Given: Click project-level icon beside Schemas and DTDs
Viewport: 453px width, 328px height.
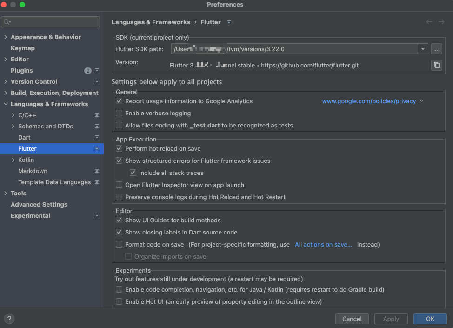Looking at the screenshot, I should [x=97, y=126].
